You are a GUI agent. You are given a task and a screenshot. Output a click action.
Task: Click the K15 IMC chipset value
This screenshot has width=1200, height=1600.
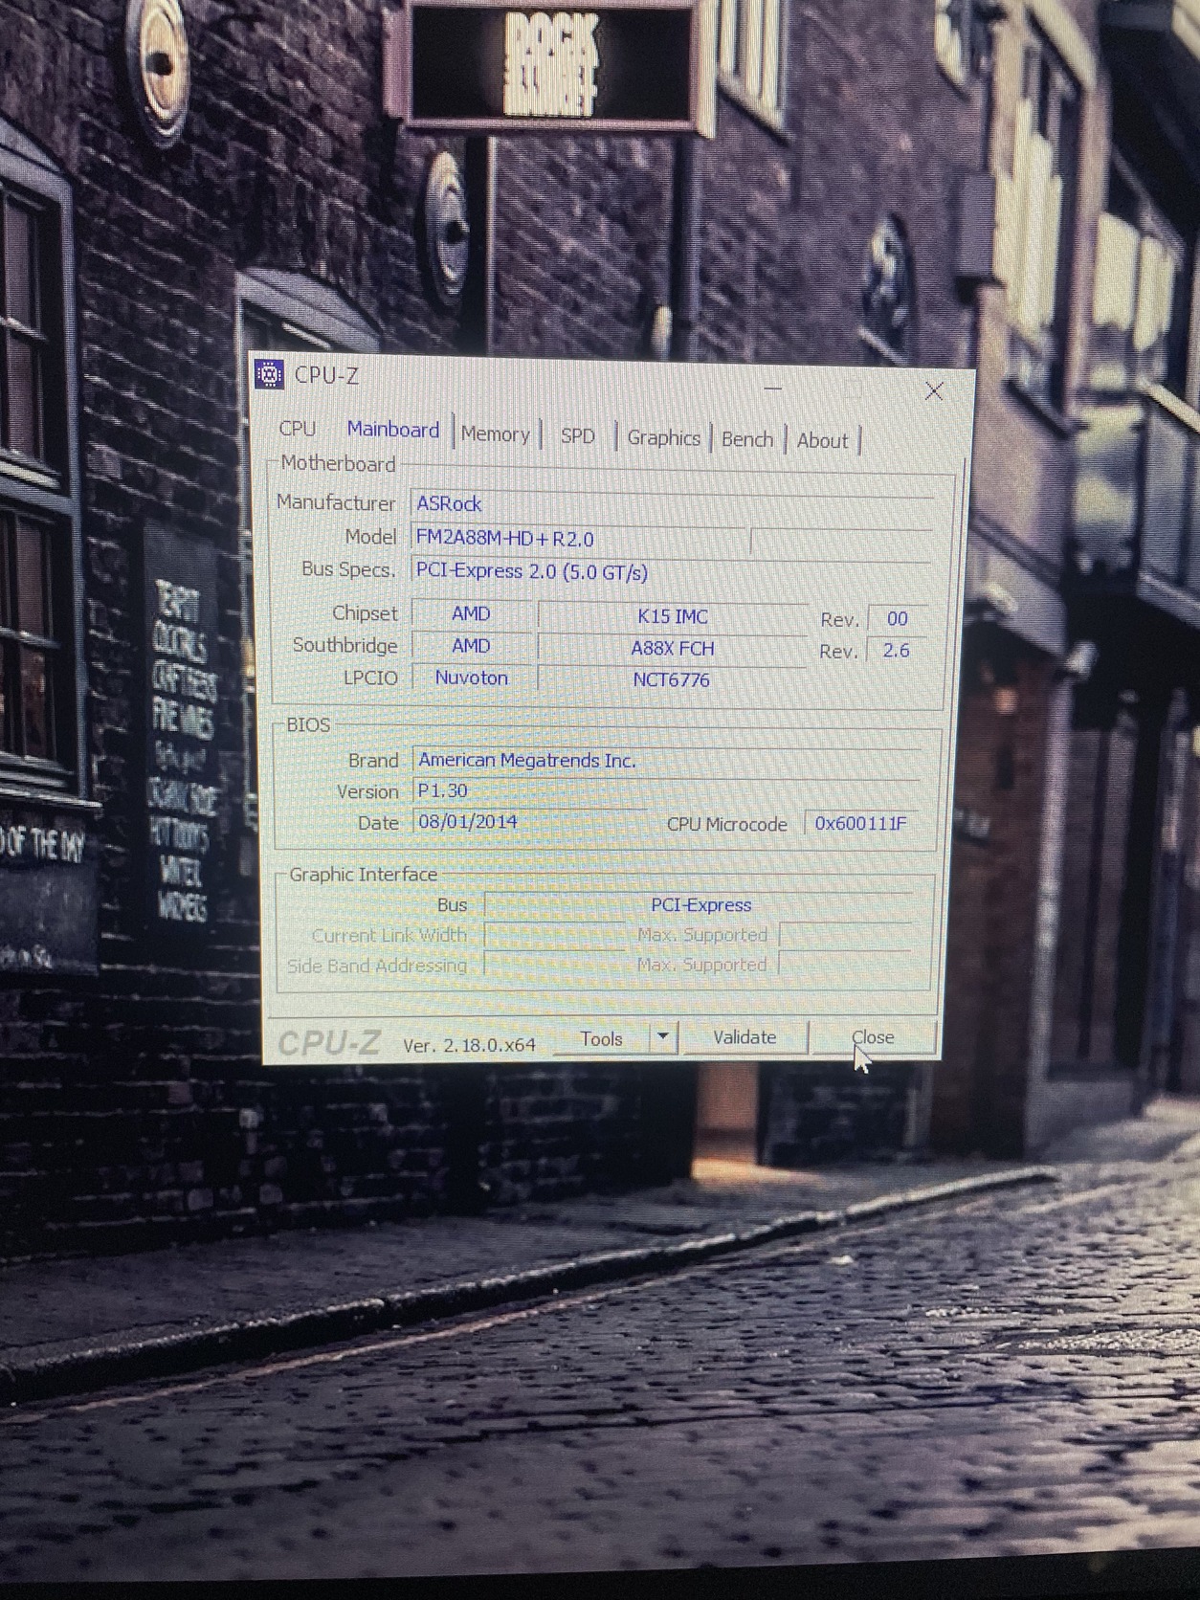click(x=672, y=616)
